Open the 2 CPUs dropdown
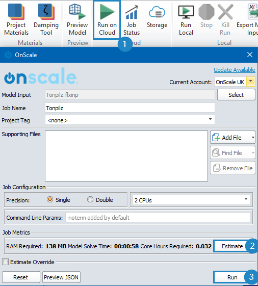The width and height of the screenshot is (258, 286). (191, 200)
